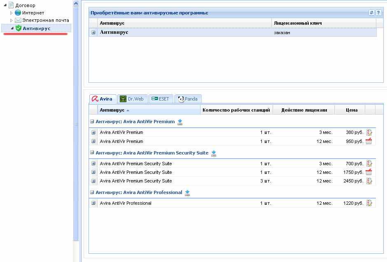Click the red basket icon next to 1750 руб.
The image size is (387, 262).
point(369,172)
